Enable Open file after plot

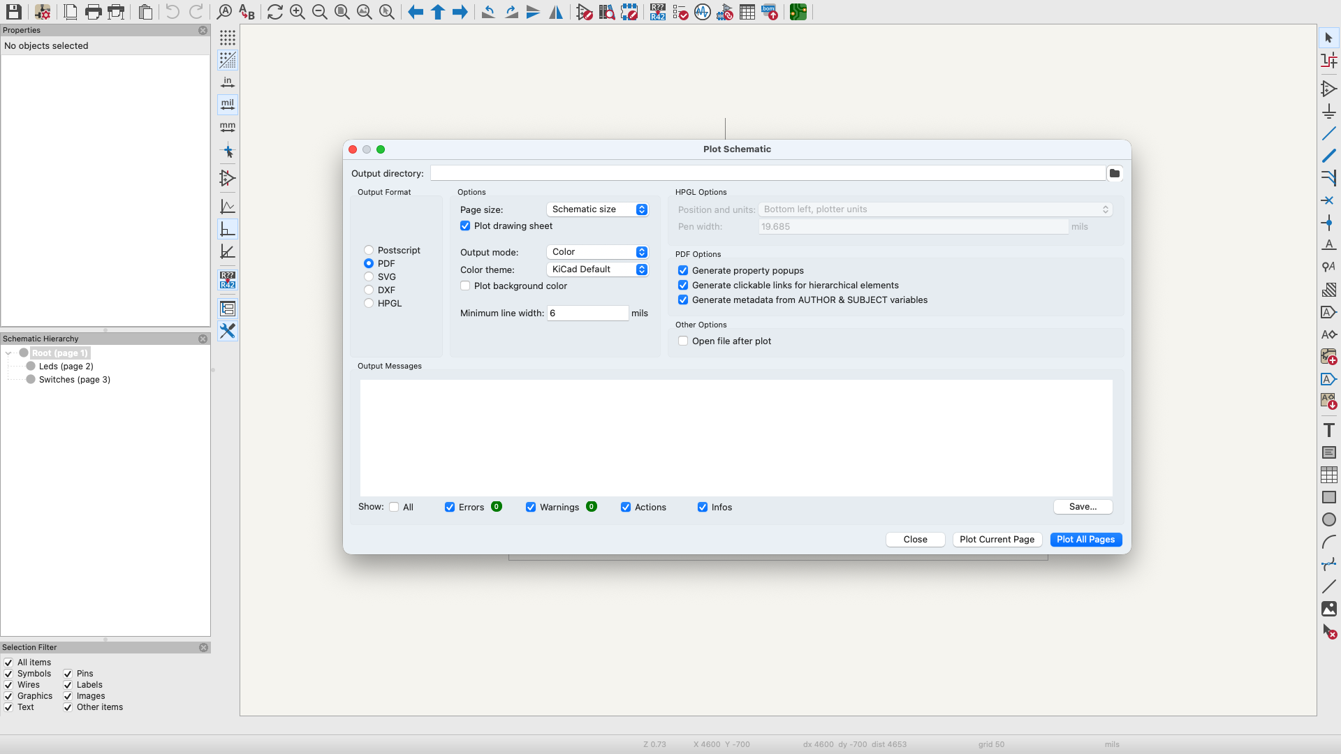pos(683,341)
